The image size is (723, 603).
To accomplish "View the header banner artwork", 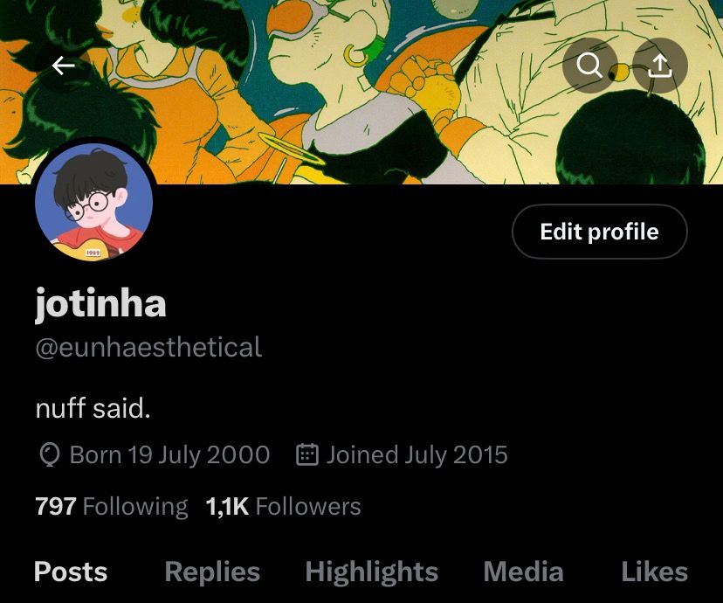I will point(361,92).
